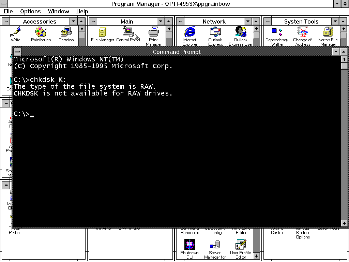Open the User Profile Editor
349x262 pixels.
(241, 245)
